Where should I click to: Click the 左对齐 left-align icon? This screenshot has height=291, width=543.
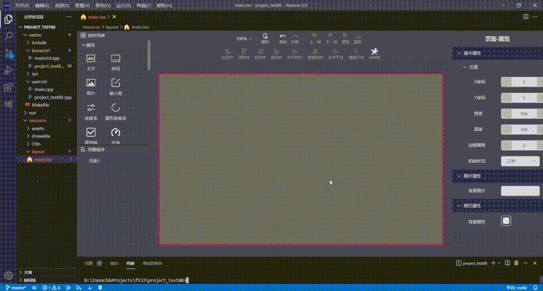(x=227, y=53)
